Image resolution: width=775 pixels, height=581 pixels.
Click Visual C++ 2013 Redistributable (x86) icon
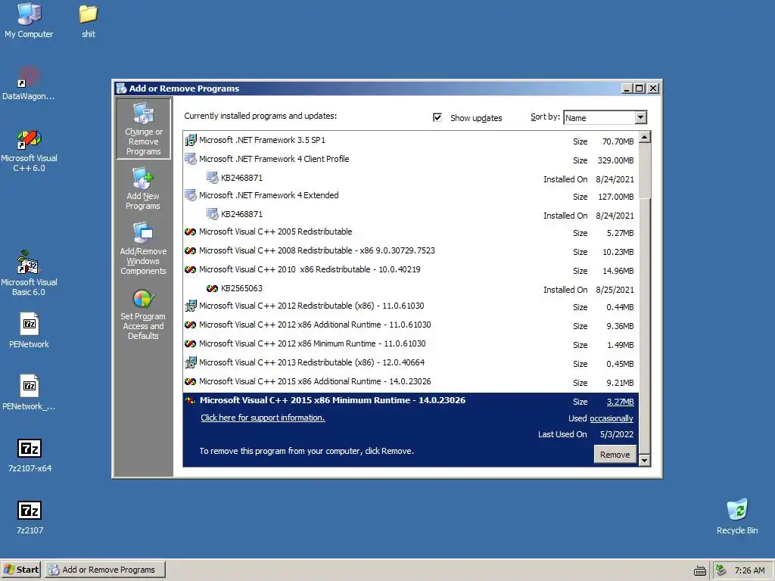click(190, 362)
